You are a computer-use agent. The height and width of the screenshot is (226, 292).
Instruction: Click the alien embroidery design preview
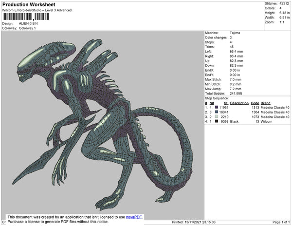click(x=102, y=125)
